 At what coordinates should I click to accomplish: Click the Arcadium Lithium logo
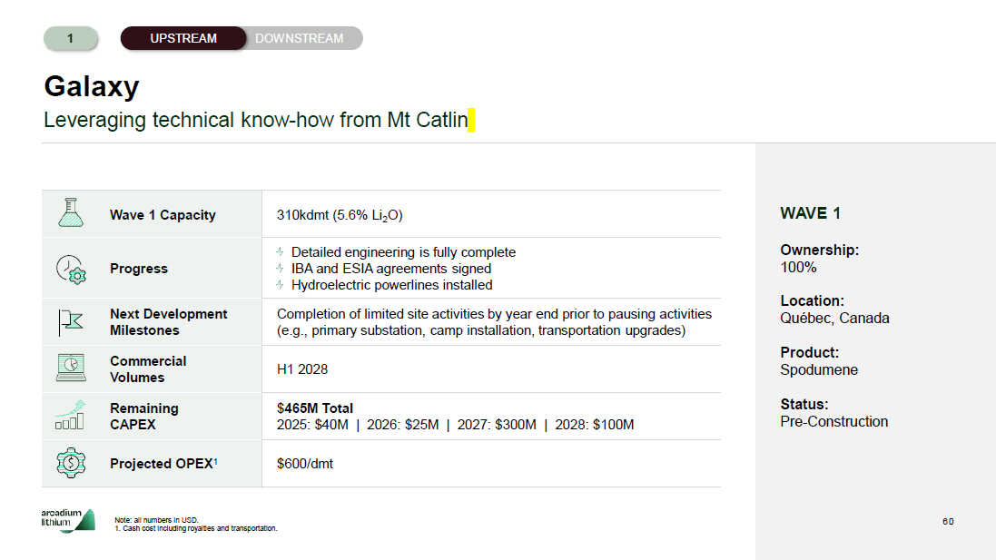[67, 521]
